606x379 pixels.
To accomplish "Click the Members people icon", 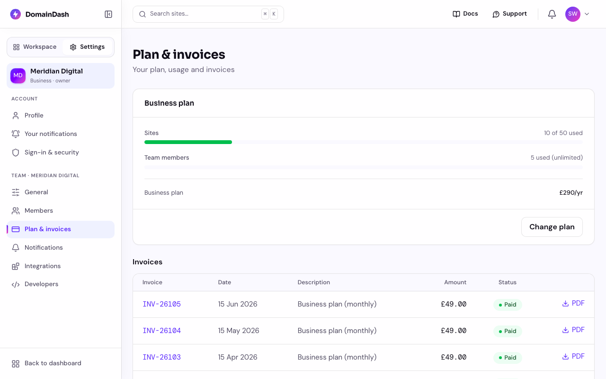I will pos(16,211).
